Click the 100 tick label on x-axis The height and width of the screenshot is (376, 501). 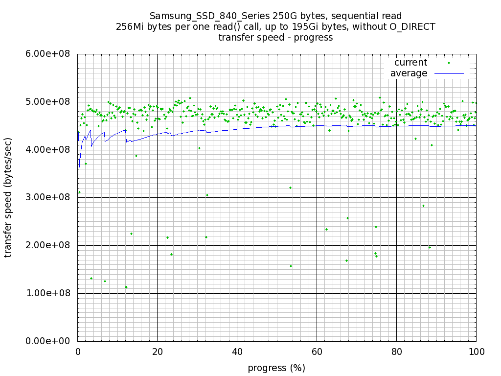pyautogui.click(x=476, y=351)
